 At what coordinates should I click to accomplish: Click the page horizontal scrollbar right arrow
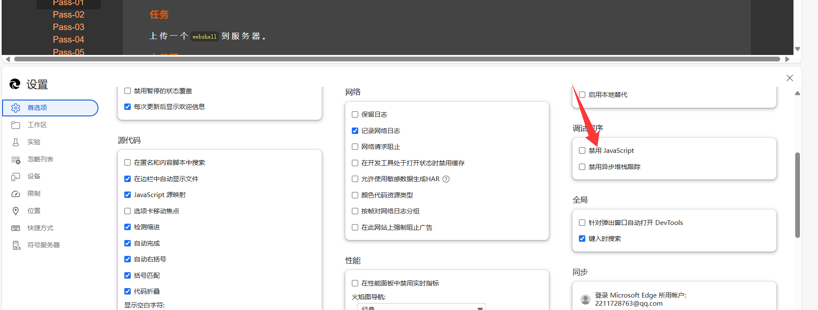click(787, 59)
